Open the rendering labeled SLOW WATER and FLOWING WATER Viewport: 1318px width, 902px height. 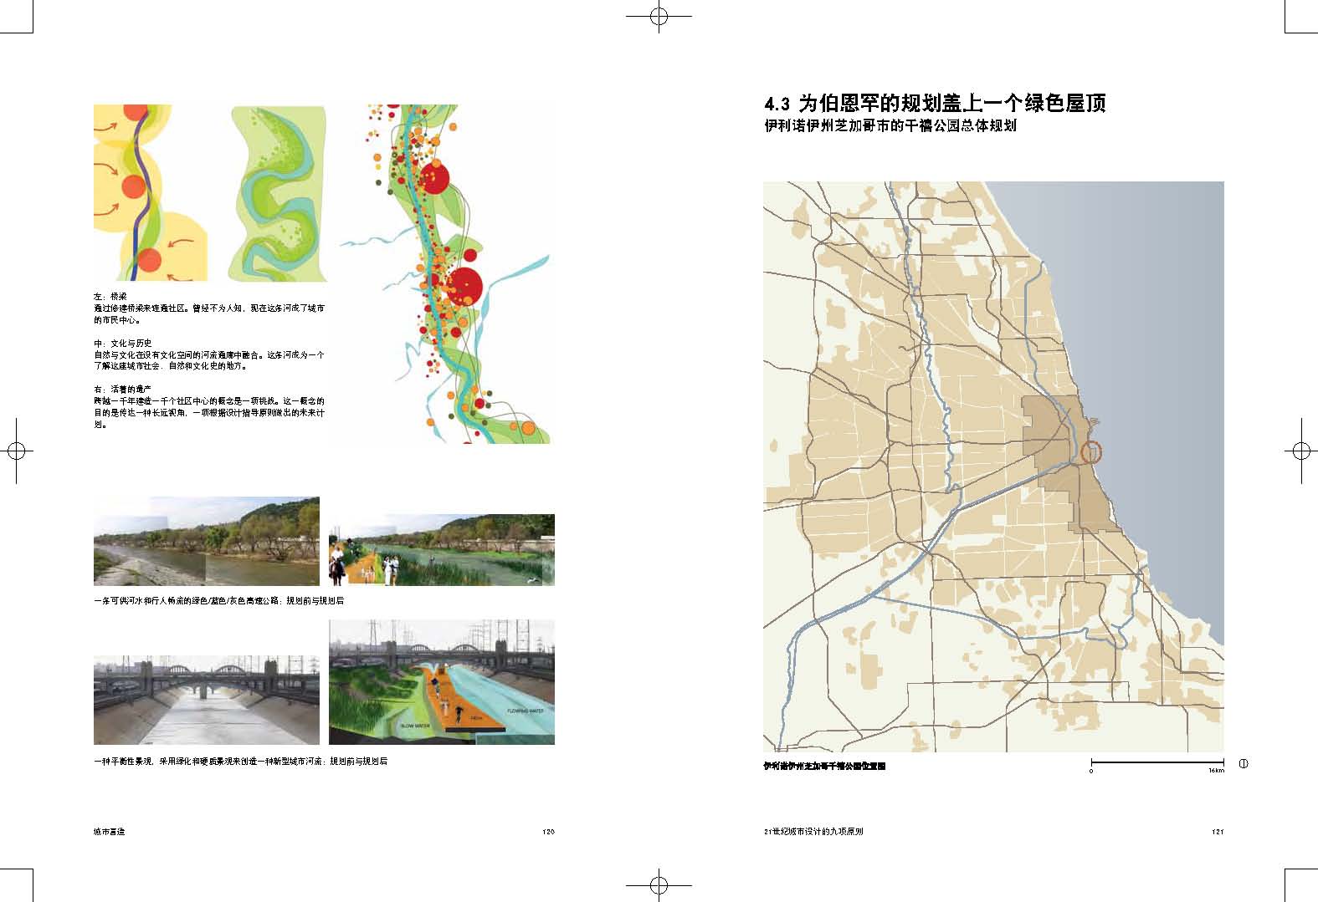tap(441, 681)
